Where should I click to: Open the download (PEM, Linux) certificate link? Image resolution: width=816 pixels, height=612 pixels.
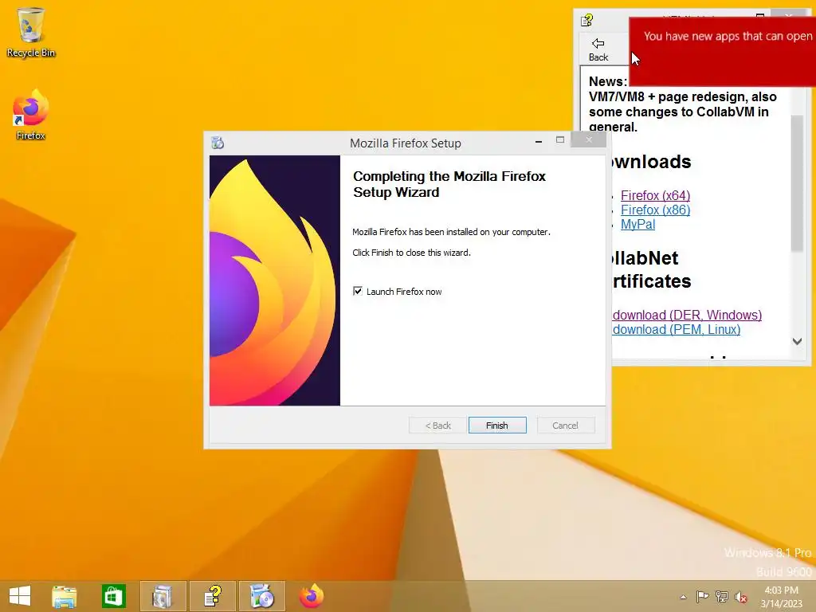click(x=676, y=329)
